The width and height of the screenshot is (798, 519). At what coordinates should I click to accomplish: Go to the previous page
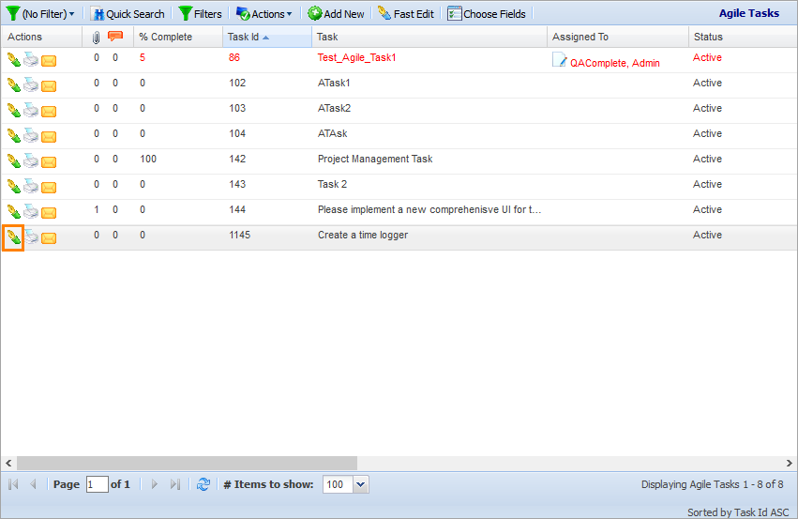[x=33, y=484]
